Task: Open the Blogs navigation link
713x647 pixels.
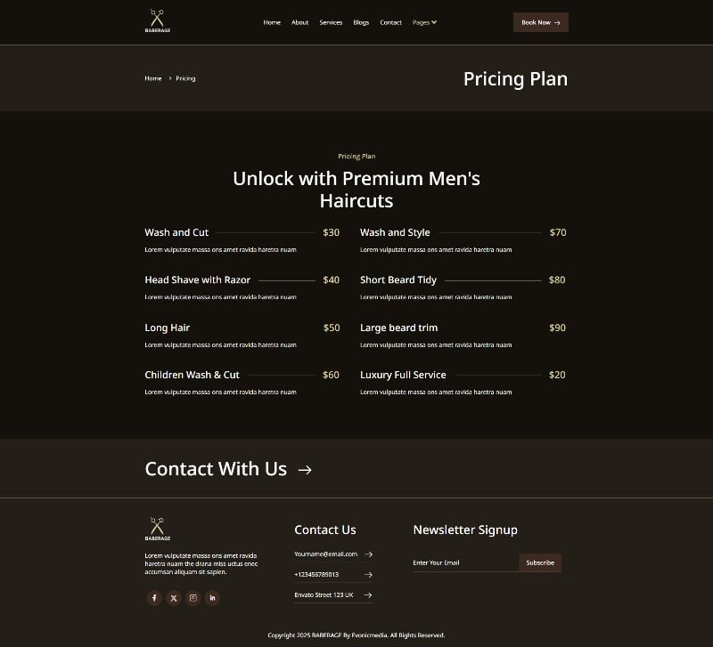Action: click(361, 22)
